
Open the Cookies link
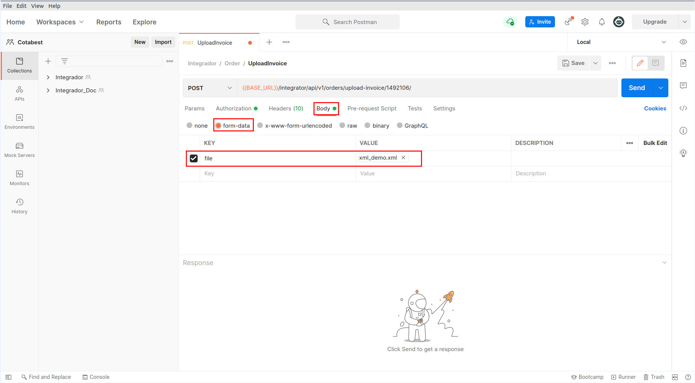coord(655,109)
